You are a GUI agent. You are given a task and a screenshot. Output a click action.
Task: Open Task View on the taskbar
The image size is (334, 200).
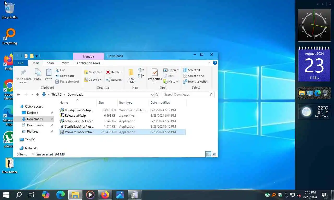[x=31, y=195]
